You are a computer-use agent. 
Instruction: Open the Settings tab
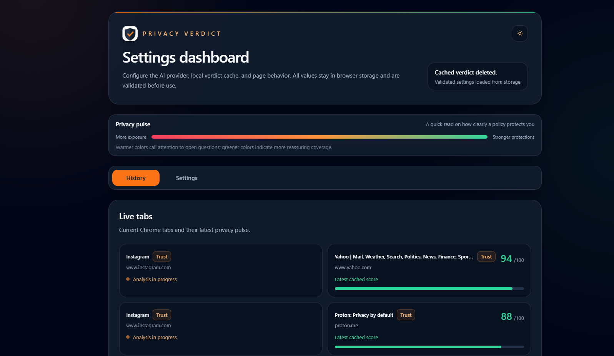click(x=186, y=178)
